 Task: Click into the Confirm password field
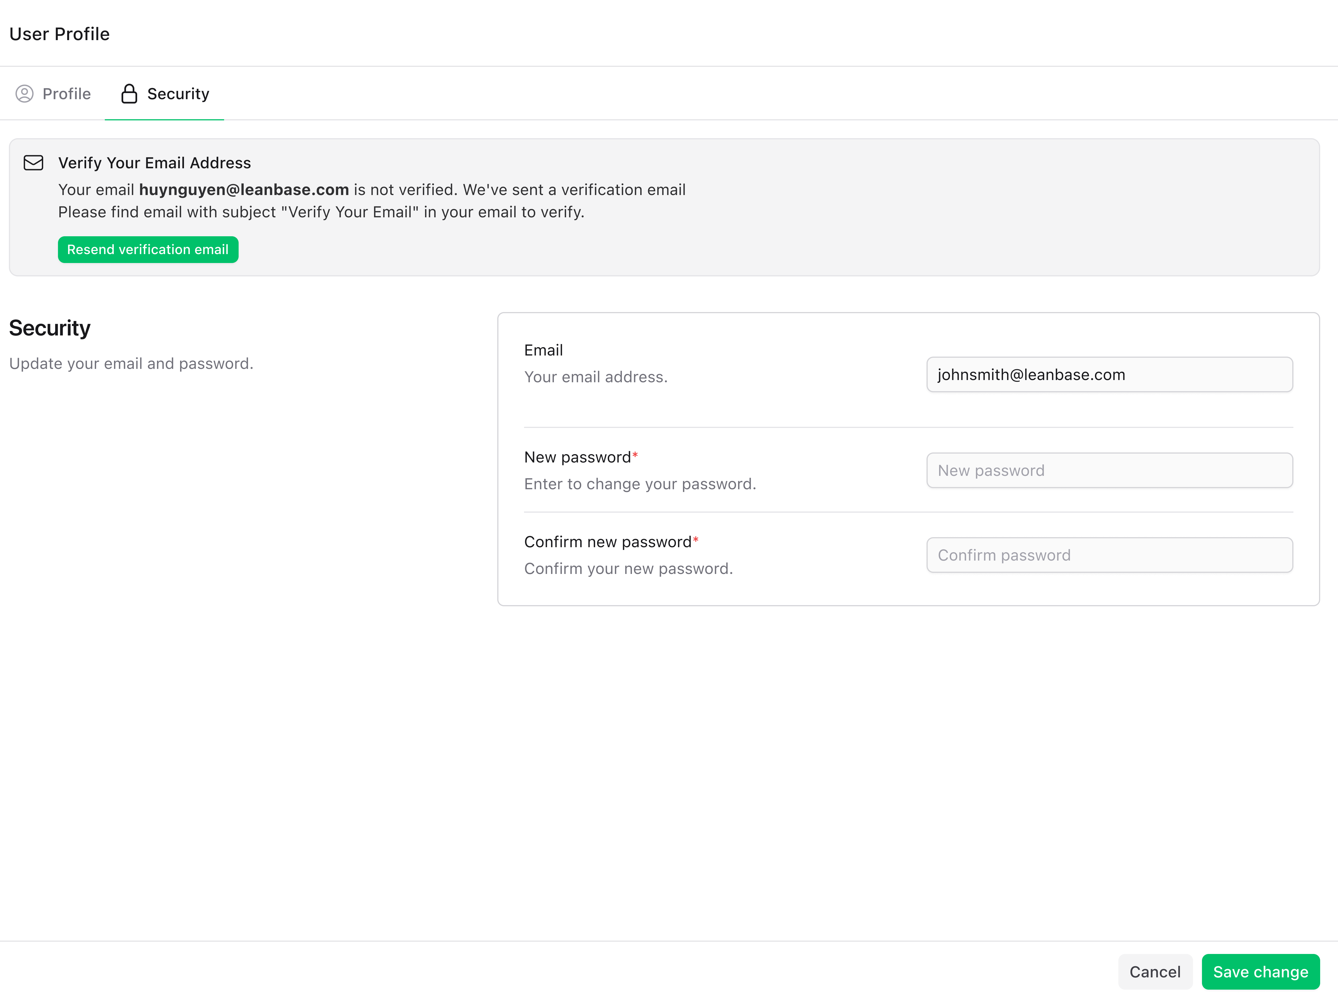(x=1109, y=555)
